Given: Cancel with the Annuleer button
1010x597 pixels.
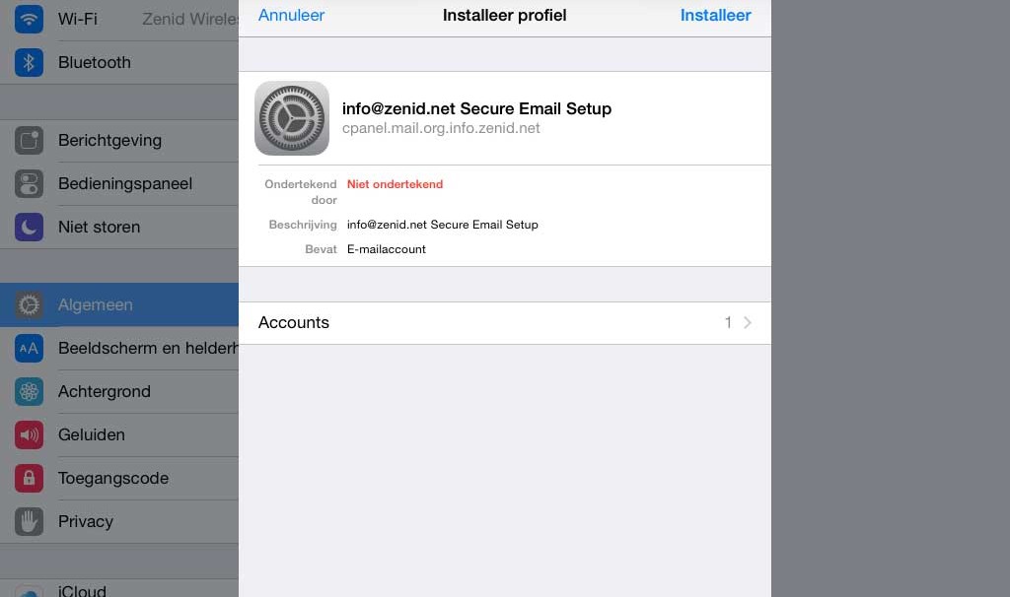Looking at the screenshot, I should pyautogui.click(x=291, y=16).
